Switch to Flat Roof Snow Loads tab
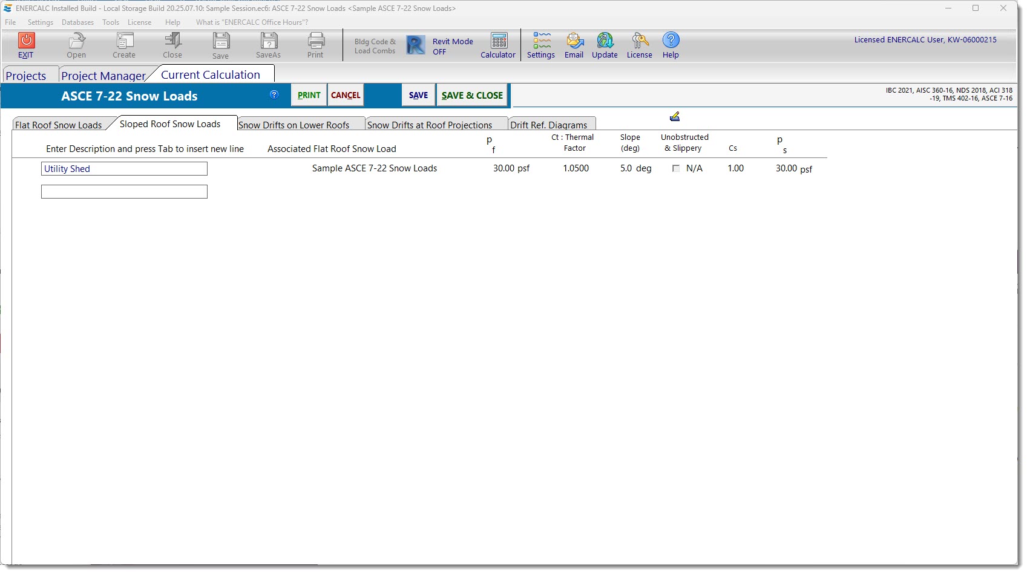The image size is (1027, 574). (x=59, y=125)
